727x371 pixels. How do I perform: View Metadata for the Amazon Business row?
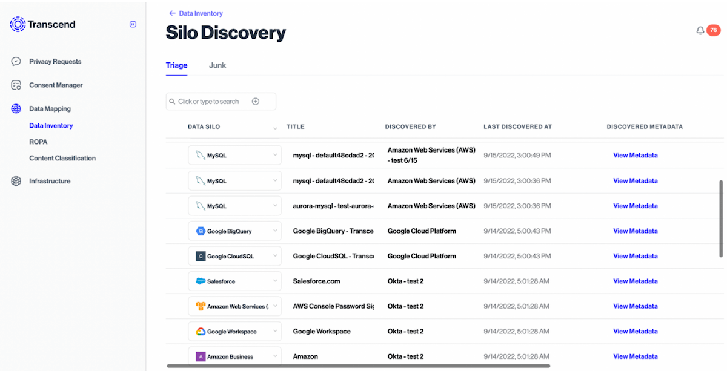(x=635, y=356)
